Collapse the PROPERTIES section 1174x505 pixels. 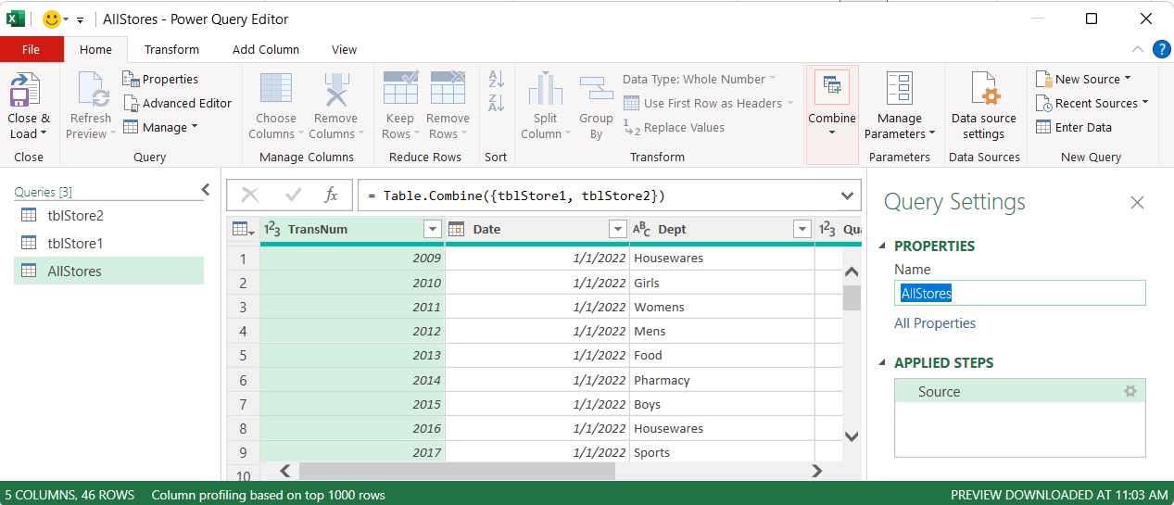[884, 246]
